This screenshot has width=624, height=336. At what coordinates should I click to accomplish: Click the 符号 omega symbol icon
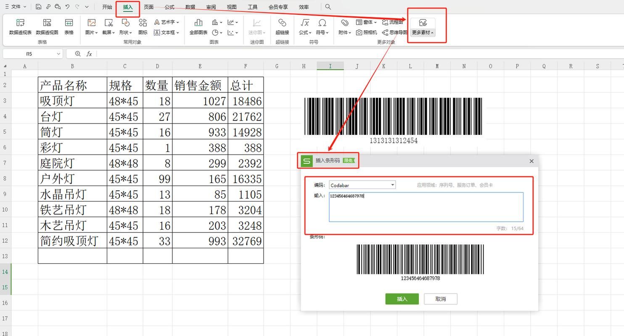tap(322, 23)
